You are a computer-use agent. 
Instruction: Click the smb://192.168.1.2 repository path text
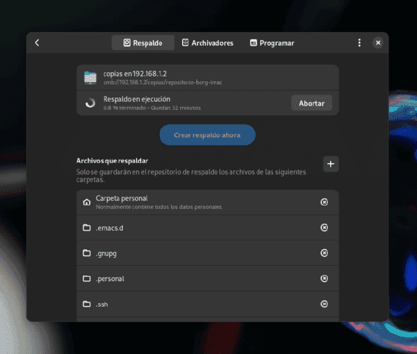(x=163, y=83)
